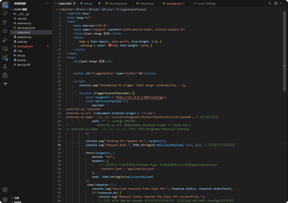Open the Extensions view icon
Image resolution: width=288 pixels, height=203 pixels.
pyautogui.click(x=5, y=58)
